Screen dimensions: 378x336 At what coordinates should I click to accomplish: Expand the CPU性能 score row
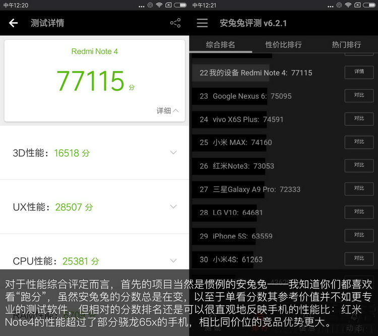click(173, 260)
